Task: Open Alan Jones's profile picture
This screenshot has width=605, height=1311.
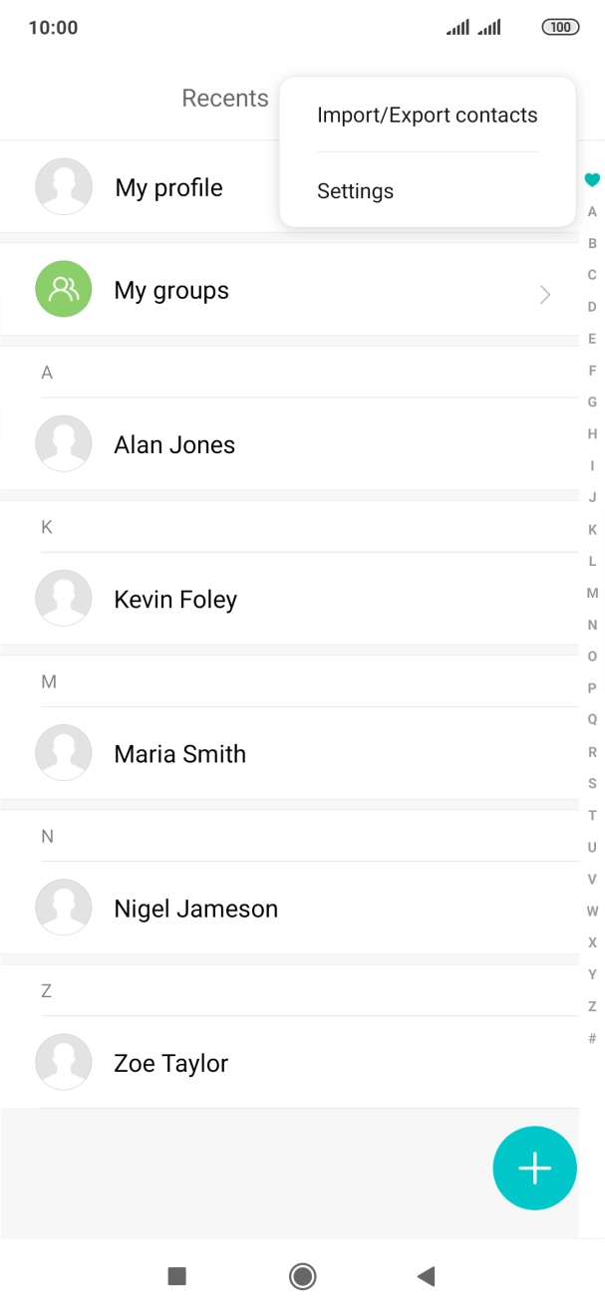Action: (x=63, y=443)
